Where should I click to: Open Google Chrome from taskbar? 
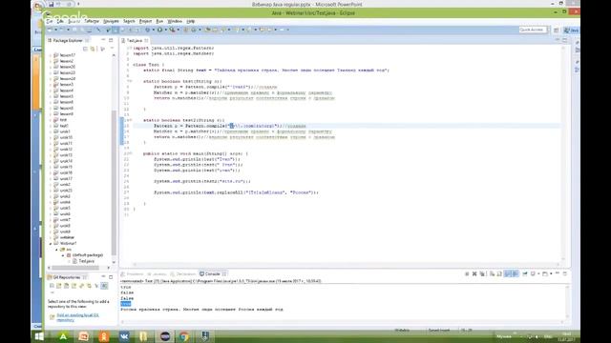184,336
